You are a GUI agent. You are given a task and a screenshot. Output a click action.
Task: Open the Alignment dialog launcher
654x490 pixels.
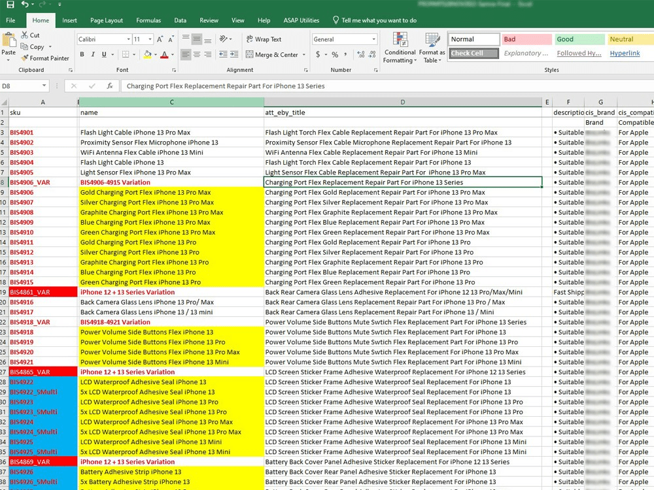[305, 70]
